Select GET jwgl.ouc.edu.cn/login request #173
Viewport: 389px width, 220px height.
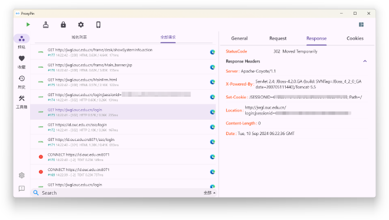tap(123, 112)
